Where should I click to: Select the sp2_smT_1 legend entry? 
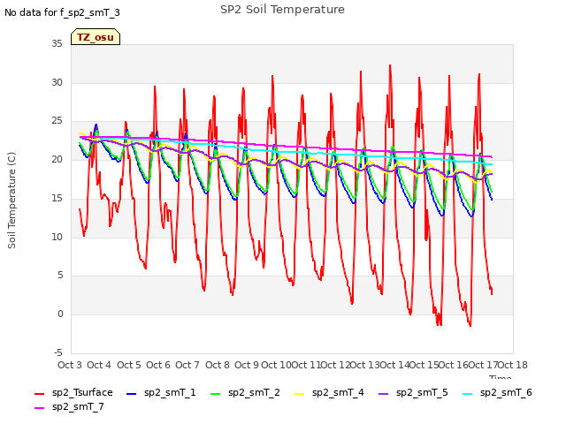point(161,392)
